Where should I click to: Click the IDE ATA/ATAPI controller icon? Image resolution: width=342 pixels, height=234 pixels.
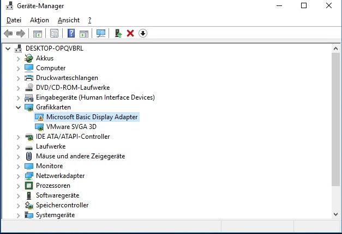point(29,137)
